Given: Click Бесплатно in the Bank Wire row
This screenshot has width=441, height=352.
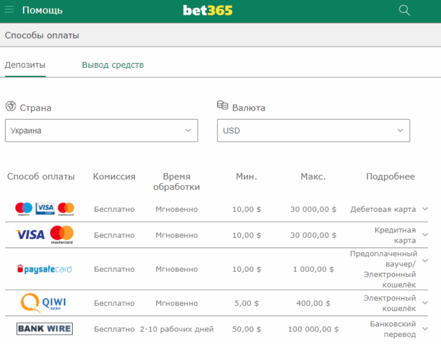Looking at the screenshot, I should 114,329.
